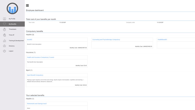Click 'Benefit 2 short description' text
Screen dimensions: 195x110
(x=34, y=44)
